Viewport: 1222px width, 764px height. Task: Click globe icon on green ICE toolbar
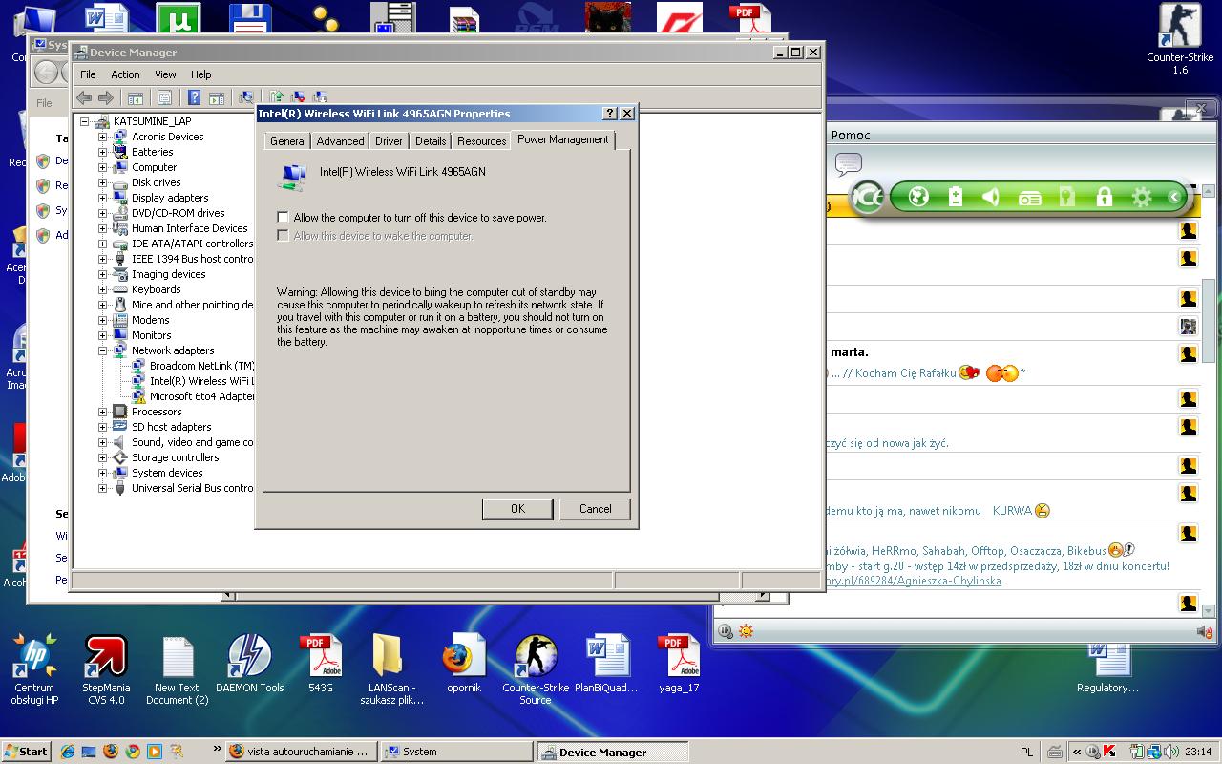[918, 198]
